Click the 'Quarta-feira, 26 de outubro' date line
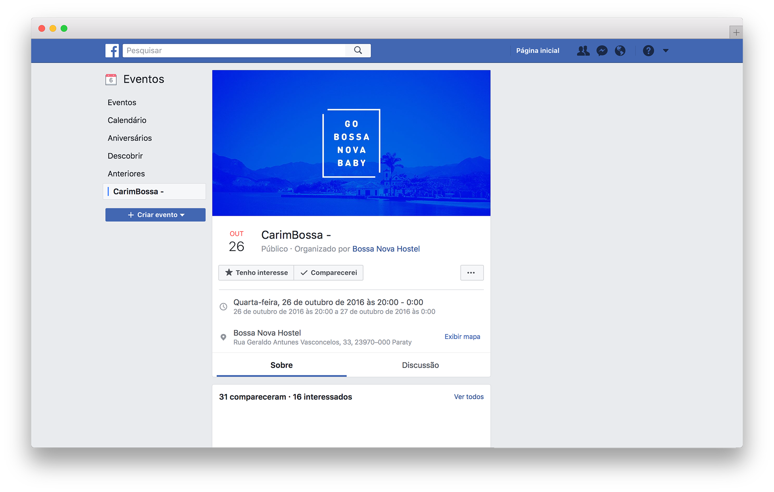Viewport: 774px width, 492px height. pos(328,302)
